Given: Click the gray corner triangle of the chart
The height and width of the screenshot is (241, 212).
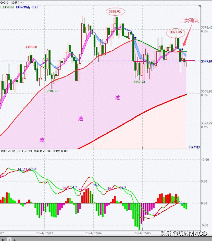Looking at the screenshot, I should coord(199,6).
